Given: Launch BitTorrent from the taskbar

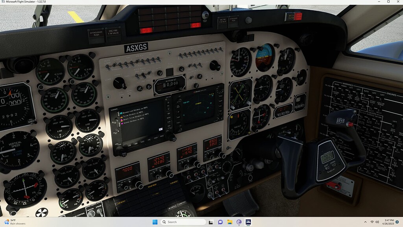Looking at the screenshot, I should pos(239,222).
